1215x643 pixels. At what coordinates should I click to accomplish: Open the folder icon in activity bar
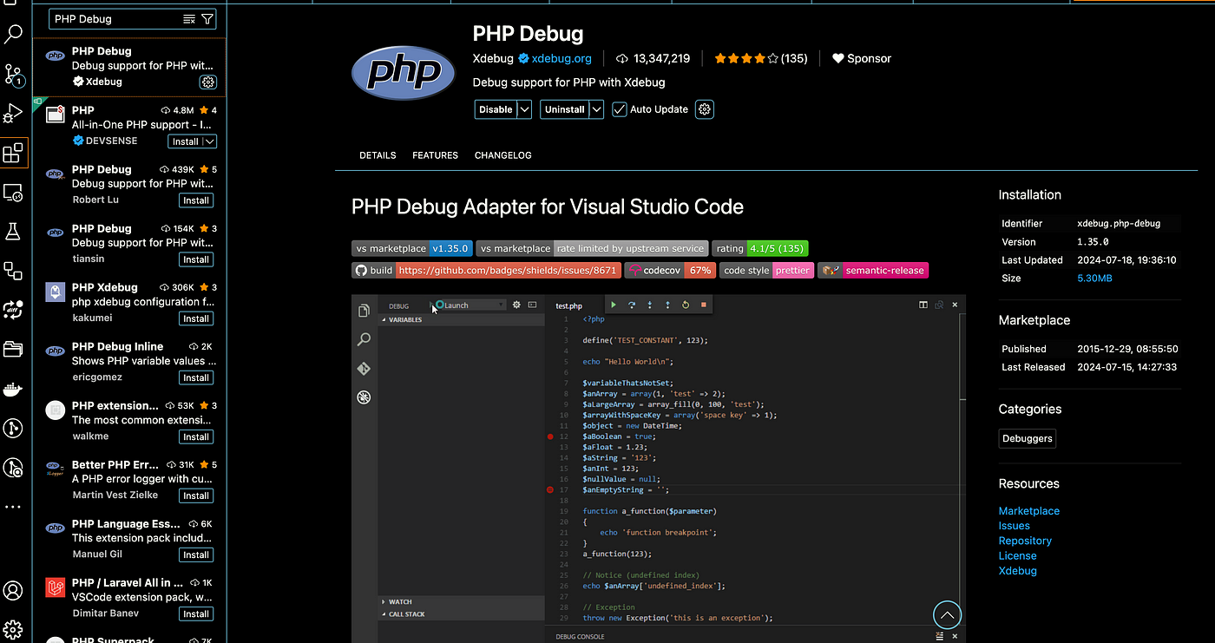13,349
